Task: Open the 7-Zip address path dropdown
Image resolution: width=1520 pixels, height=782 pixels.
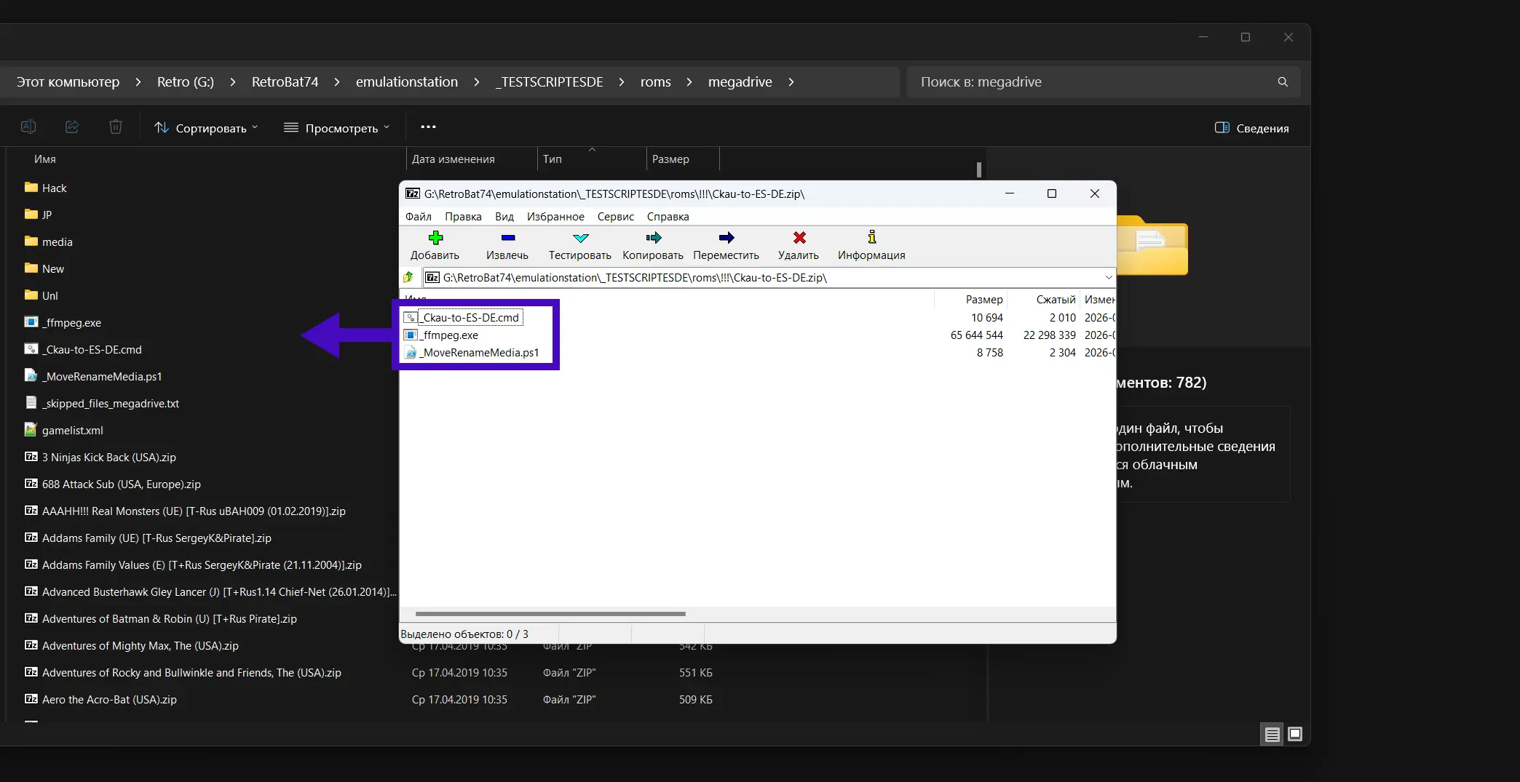Action: (1108, 277)
